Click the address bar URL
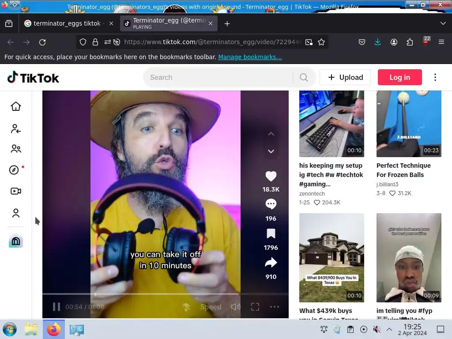Viewport: 452px width, 339px height. point(212,42)
